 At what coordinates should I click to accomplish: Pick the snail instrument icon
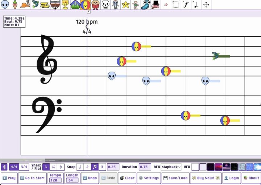click(x=25, y=5)
